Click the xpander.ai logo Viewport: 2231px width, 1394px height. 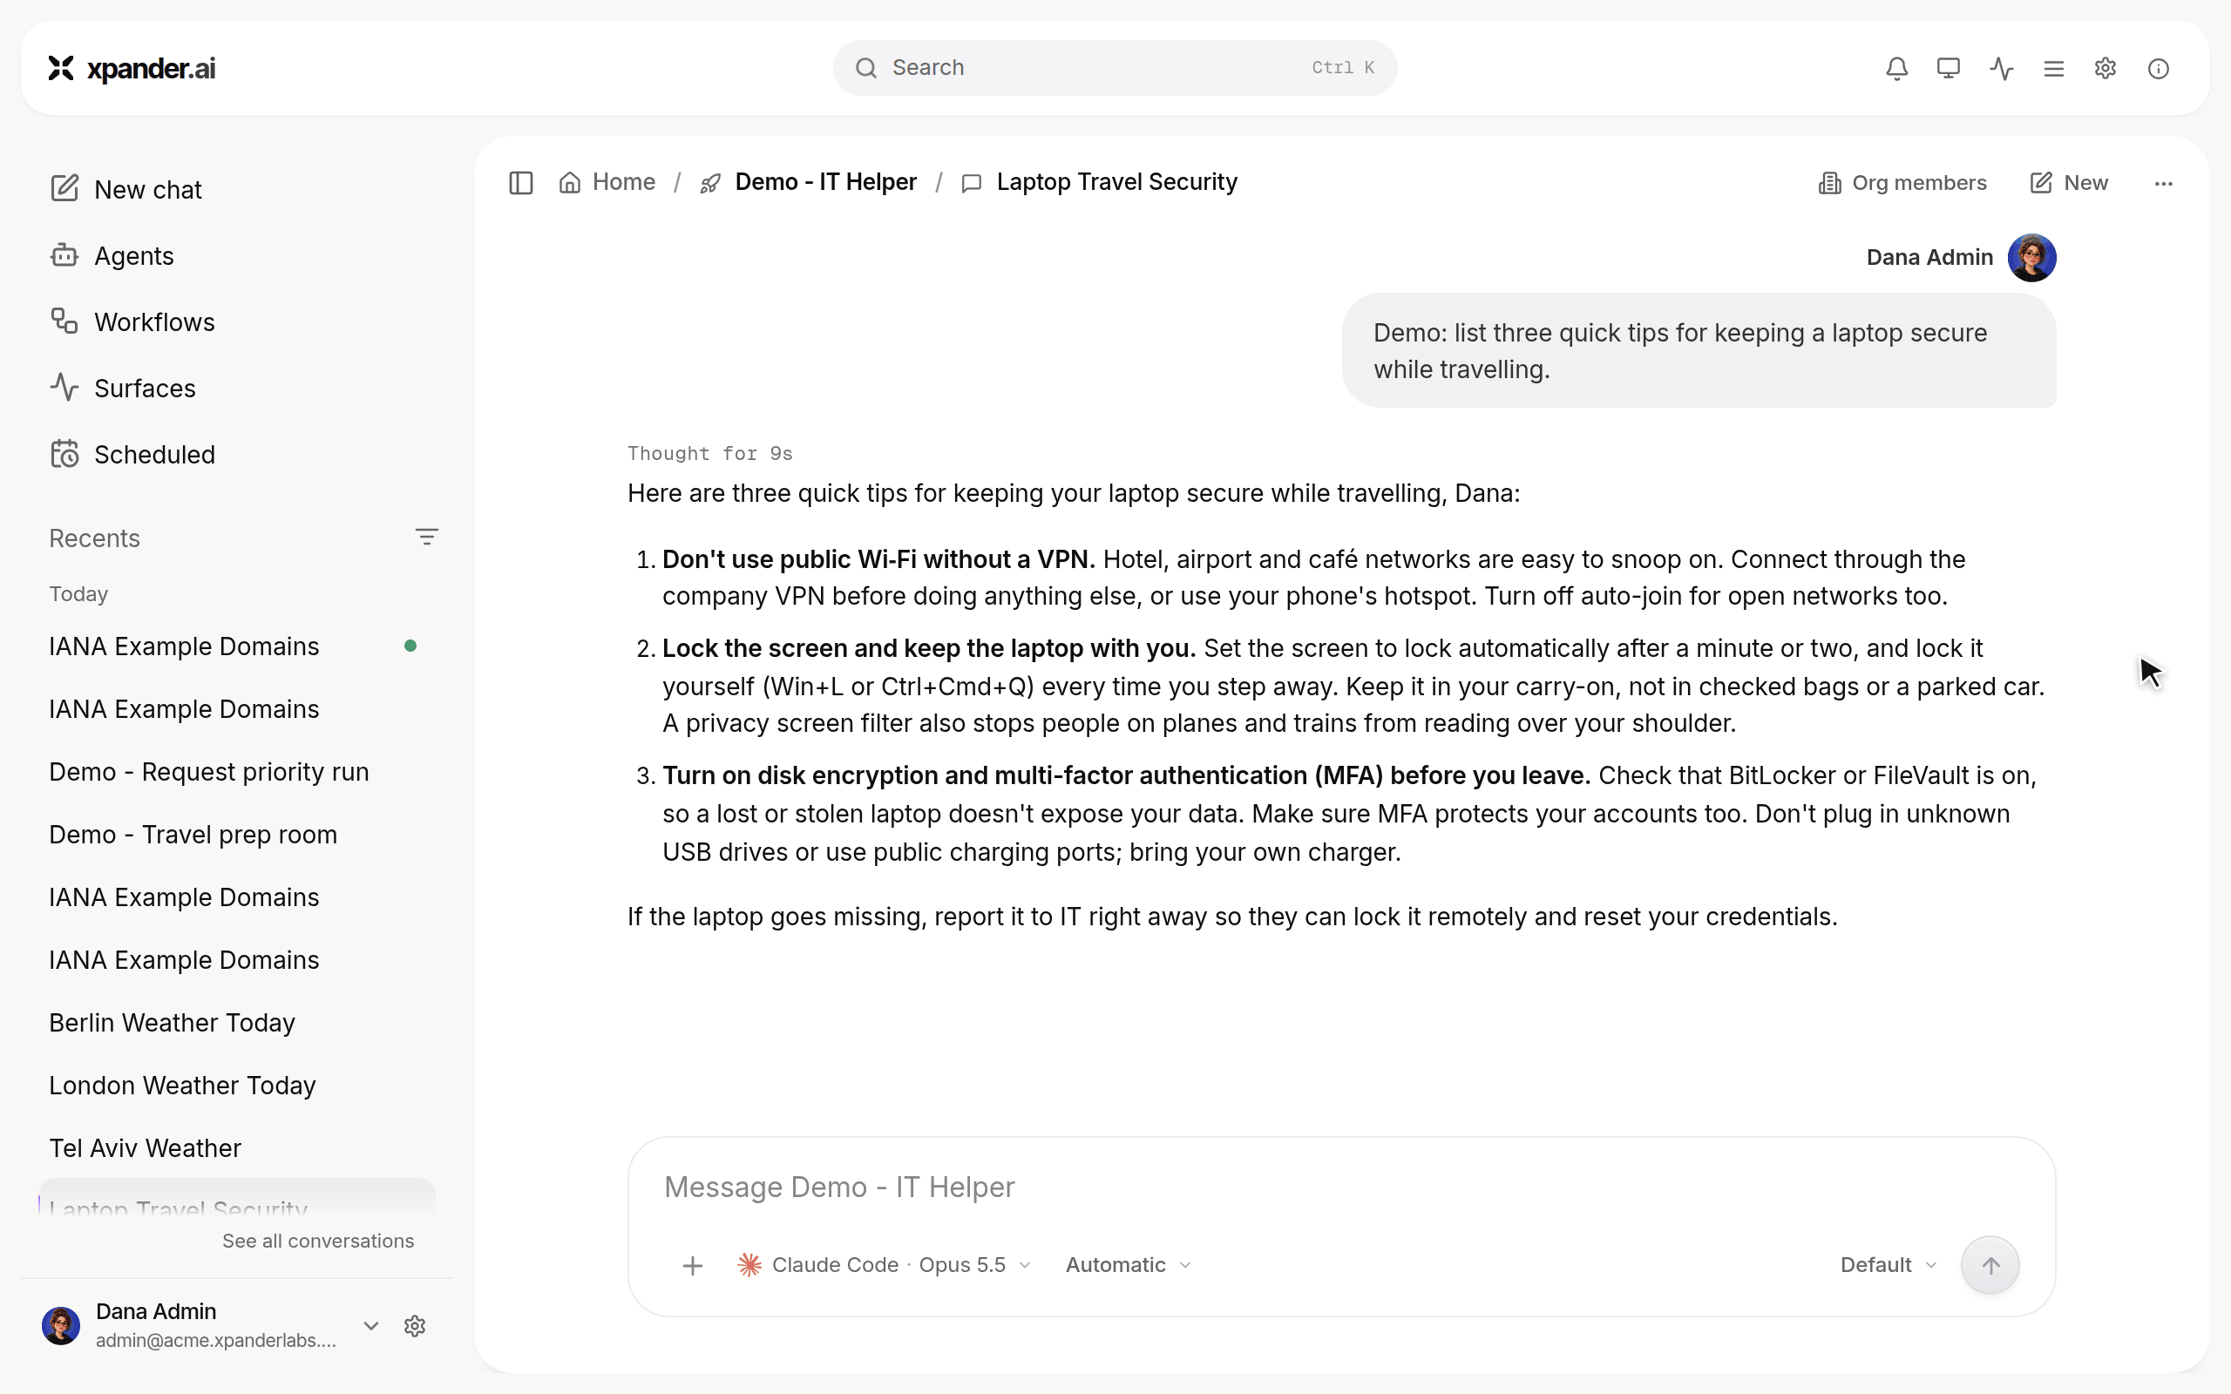click(132, 68)
